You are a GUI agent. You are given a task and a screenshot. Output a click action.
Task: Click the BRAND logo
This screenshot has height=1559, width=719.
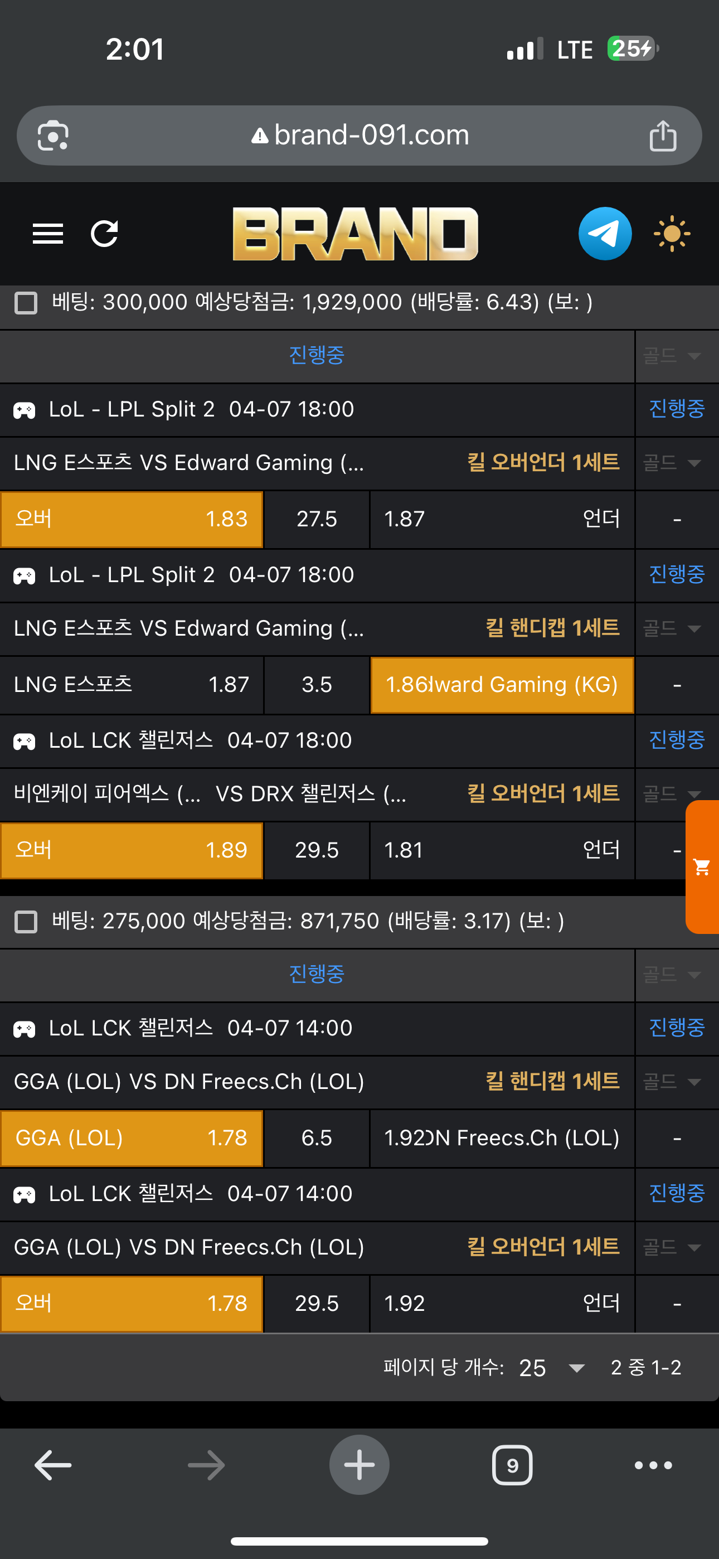pos(355,234)
